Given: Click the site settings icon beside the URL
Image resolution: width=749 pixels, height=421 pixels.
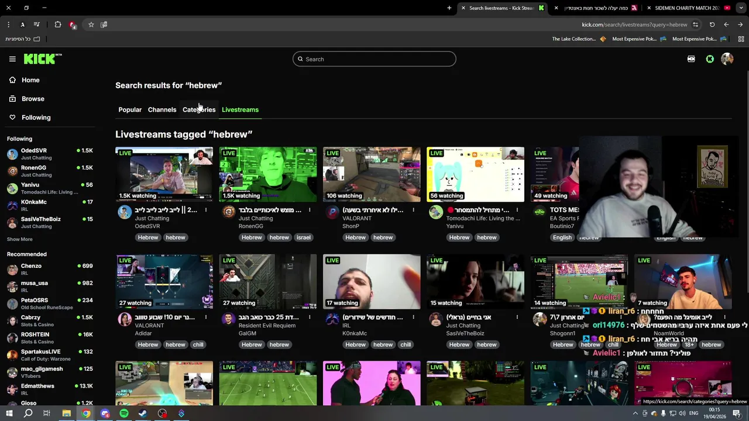Looking at the screenshot, I should pos(695,25).
